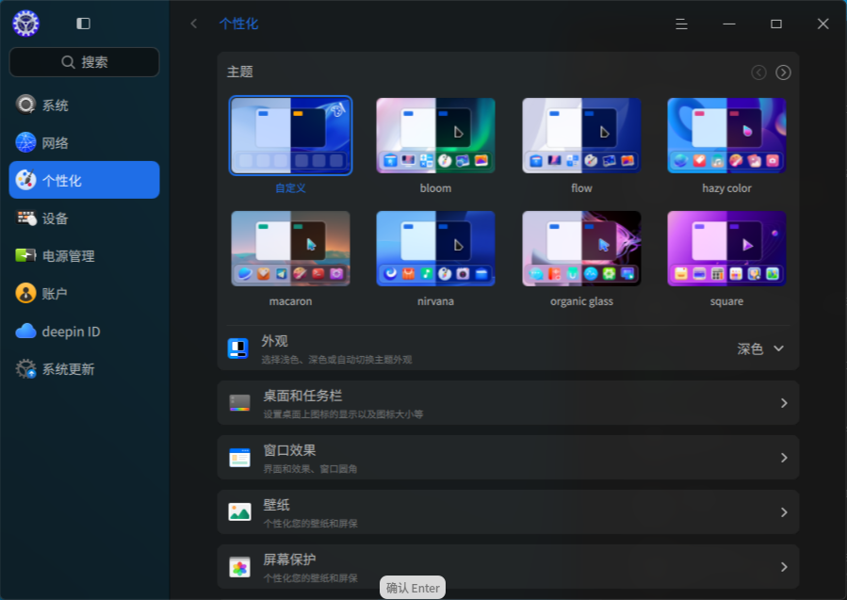Click the deepin ID cloud icon
The image size is (847, 600).
click(25, 331)
